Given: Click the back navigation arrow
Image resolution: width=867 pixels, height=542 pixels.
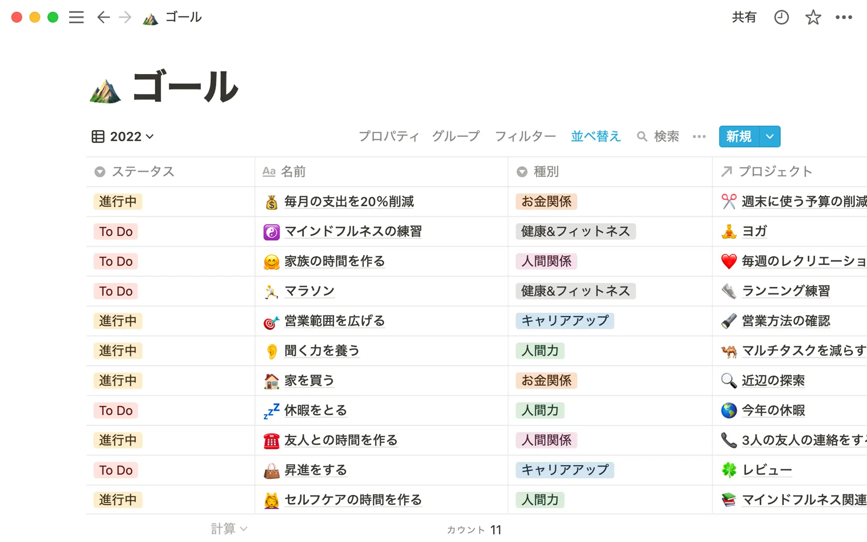Looking at the screenshot, I should pyautogui.click(x=103, y=17).
